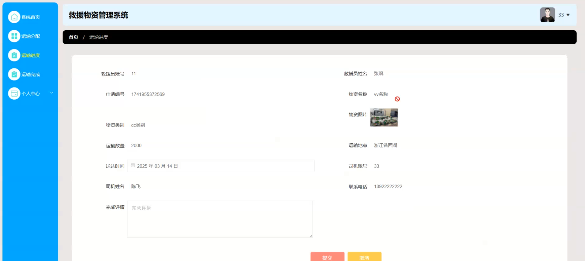585x261 pixels.
Task: Select the 个人中心 menu label
Action: pos(31,94)
